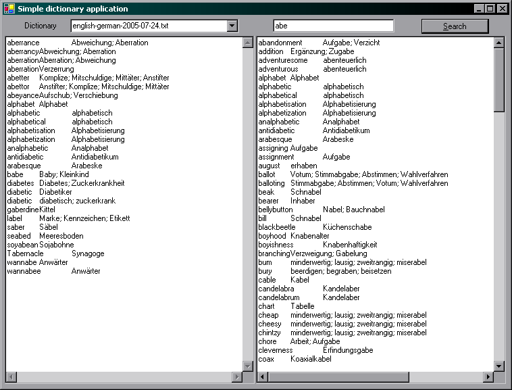Screen dimensions: 512x390
Task: Select the 'wannabee Anwärter' row
Action: pos(54,272)
